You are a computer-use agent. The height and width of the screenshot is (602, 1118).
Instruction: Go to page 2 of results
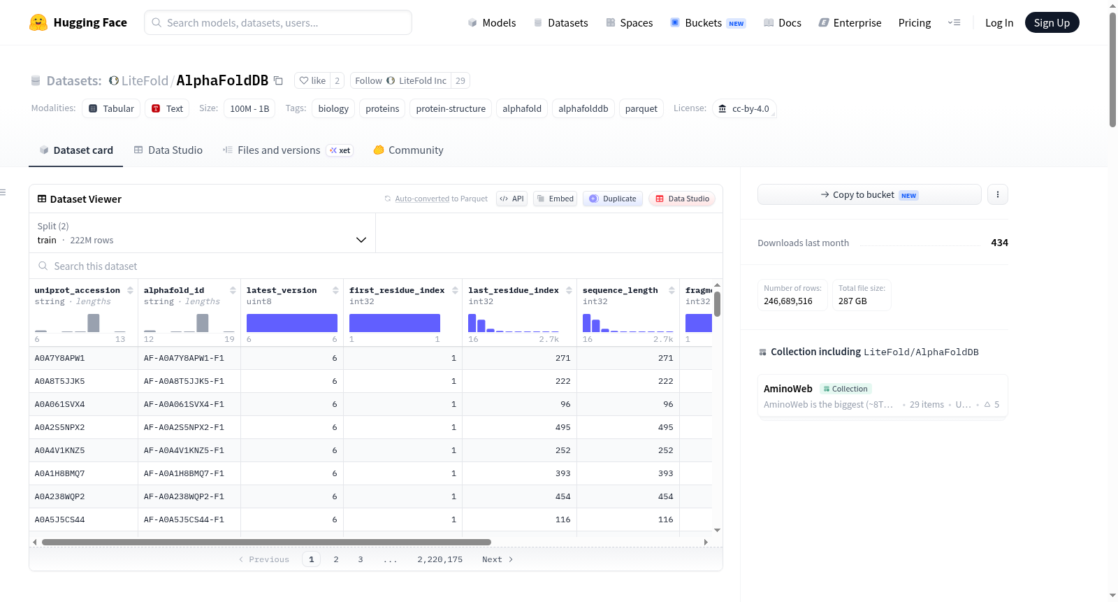coord(336,559)
